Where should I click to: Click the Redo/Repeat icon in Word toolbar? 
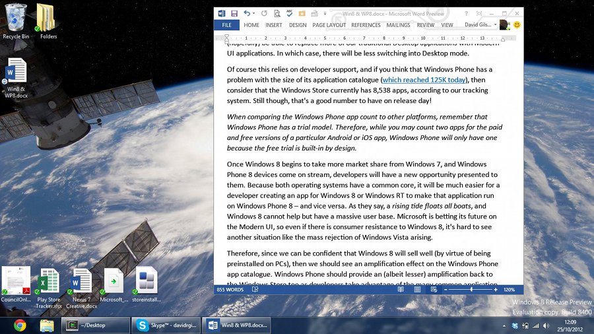[x=264, y=14]
